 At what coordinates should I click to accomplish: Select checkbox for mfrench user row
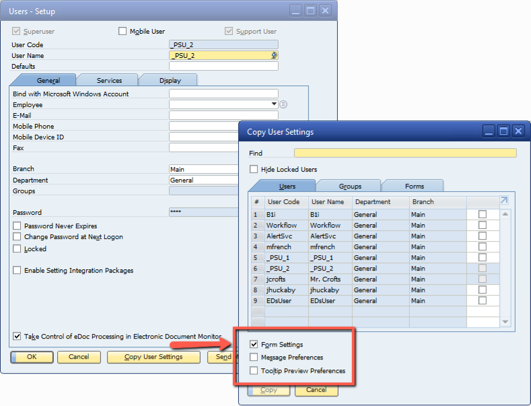pos(483,246)
